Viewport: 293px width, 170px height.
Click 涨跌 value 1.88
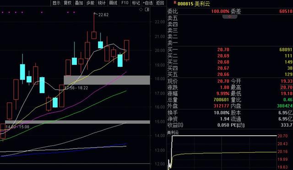click(225, 87)
